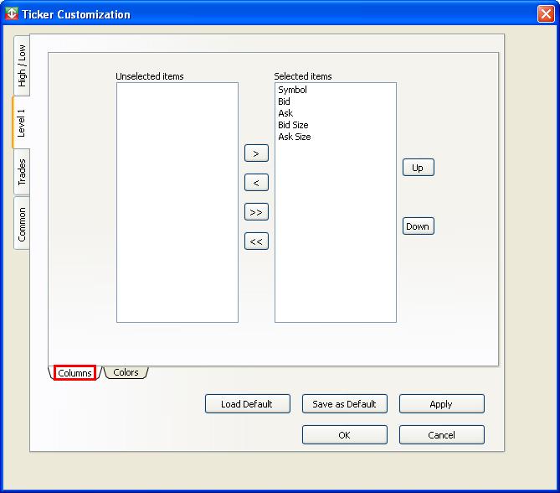Select the Columns tab
560x493 pixels.
click(x=75, y=373)
